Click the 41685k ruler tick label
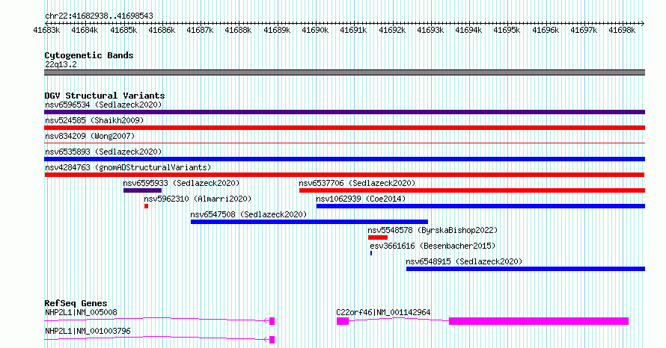Viewport: 666px width, 348px height. (123, 30)
